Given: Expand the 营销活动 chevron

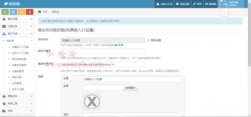Looking at the screenshot, I should pos(31,96).
